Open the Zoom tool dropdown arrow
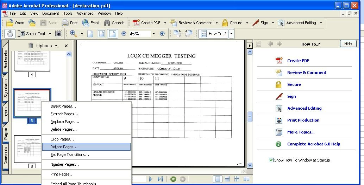The height and width of the screenshot is (185, 364). [x=82, y=34]
